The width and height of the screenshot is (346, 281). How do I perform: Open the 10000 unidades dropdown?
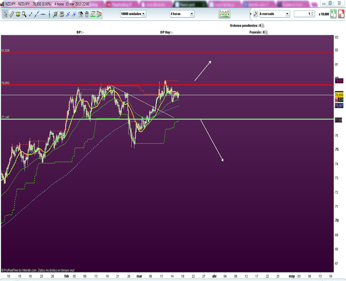click(x=133, y=14)
